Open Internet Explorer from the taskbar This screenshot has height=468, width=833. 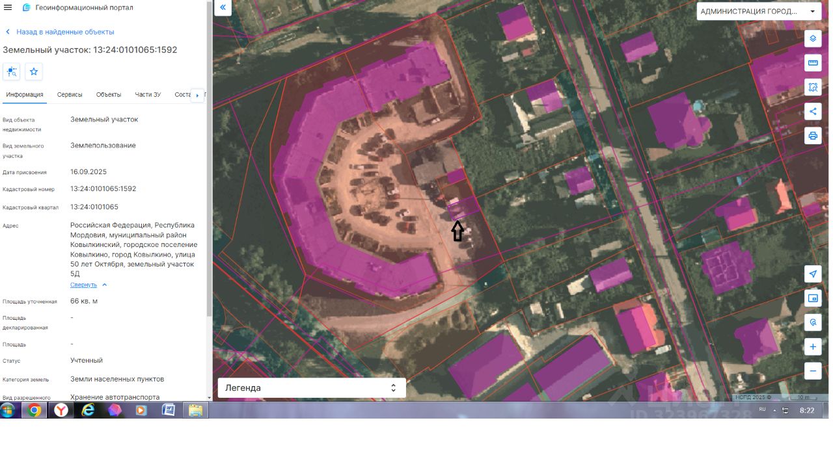point(88,410)
